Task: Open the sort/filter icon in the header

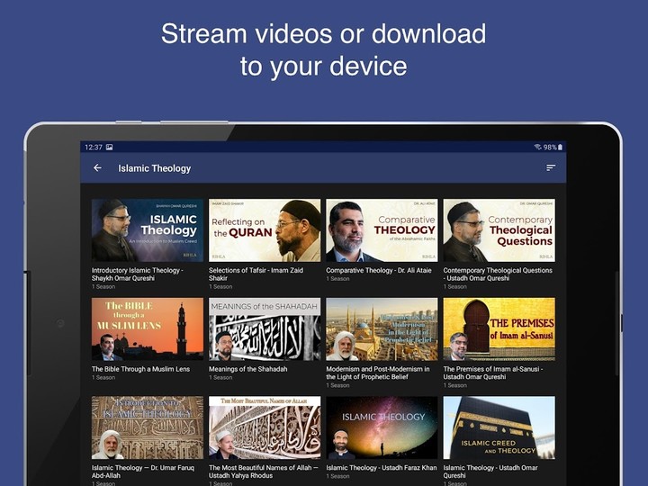Action: click(551, 167)
